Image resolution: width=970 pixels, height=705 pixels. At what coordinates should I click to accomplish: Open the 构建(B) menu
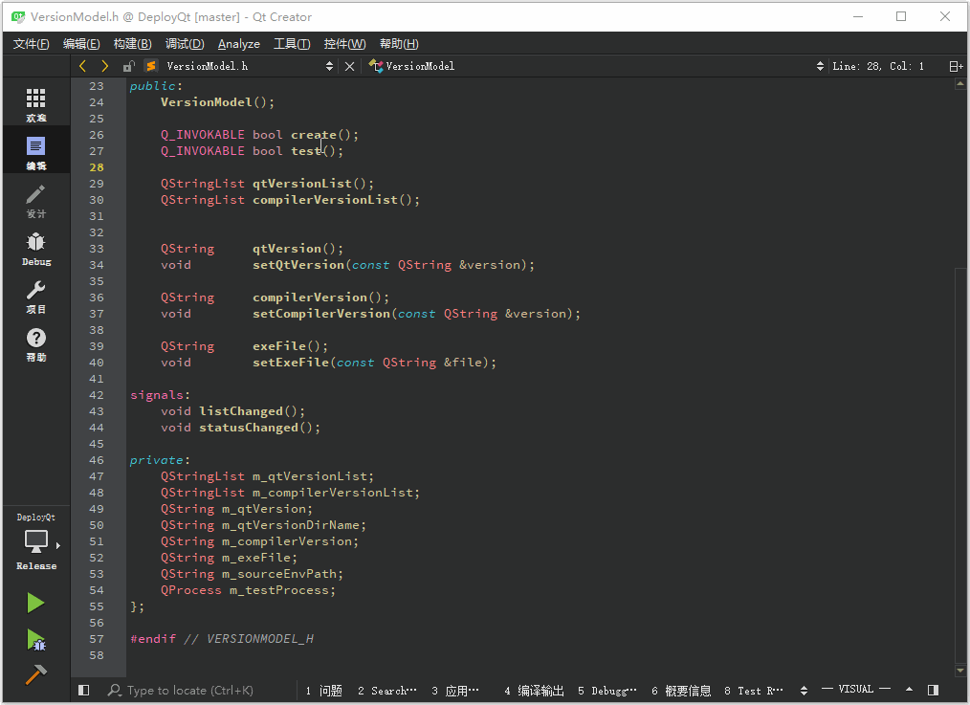(132, 44)
